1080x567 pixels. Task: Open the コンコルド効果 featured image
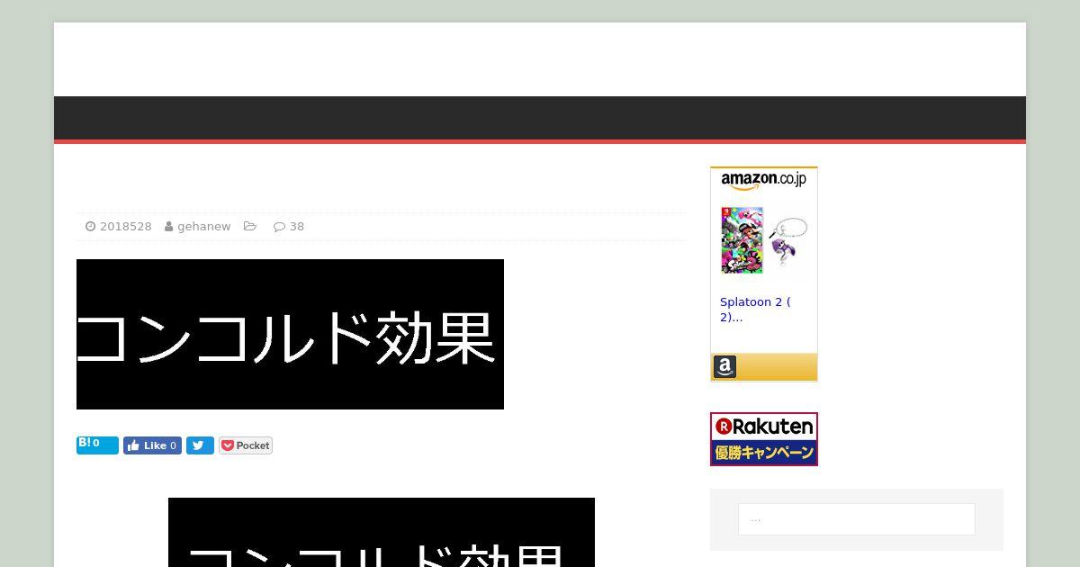pos(290,334)
